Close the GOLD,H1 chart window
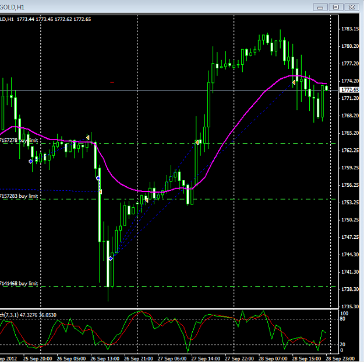Viewport: 364px width, 362px height. 351,7
